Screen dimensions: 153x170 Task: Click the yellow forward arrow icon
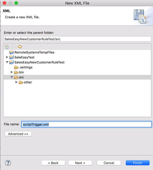(20, 47)
